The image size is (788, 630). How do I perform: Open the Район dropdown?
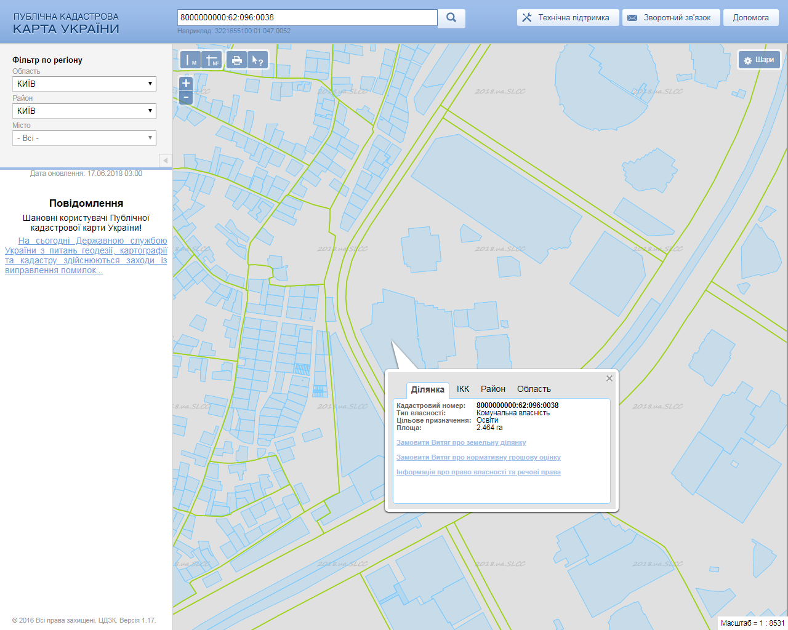84,111
